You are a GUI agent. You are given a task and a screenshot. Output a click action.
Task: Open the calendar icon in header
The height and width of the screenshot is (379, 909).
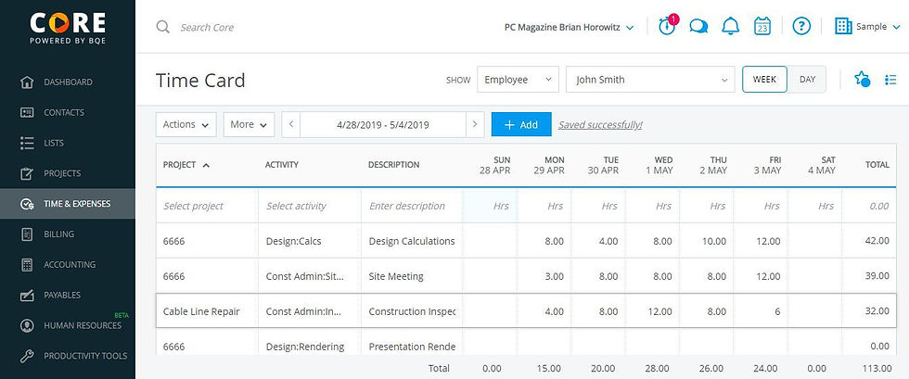(762, 27)
